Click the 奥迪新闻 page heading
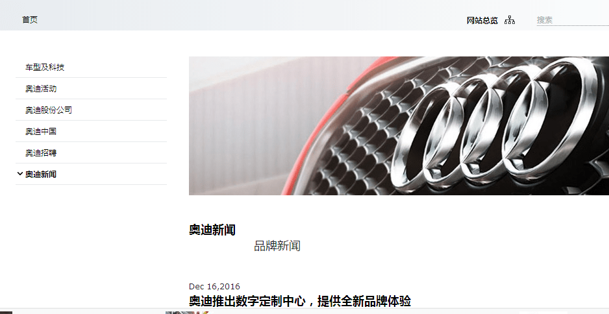 [212, 230]
